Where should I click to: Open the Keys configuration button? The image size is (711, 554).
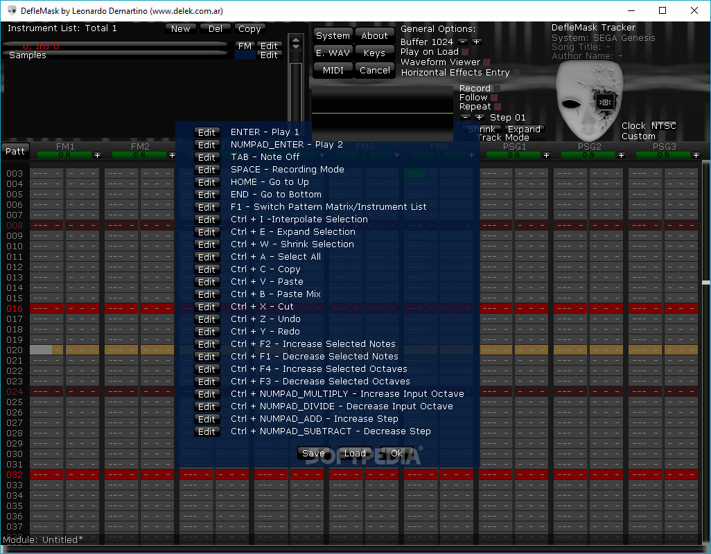tap(374, 53)
